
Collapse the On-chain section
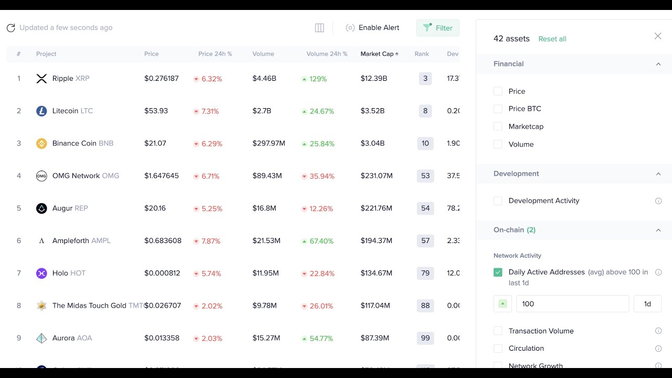(658, 230)
